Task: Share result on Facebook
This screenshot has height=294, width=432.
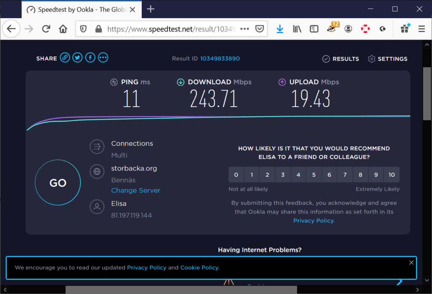Action: [x=90, y=57]
